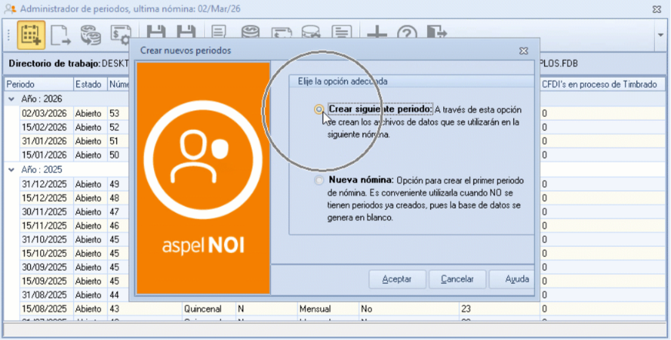Click the single coin stack toolbar icon
This screenshot has height=340, width=671.
point(250,32)
